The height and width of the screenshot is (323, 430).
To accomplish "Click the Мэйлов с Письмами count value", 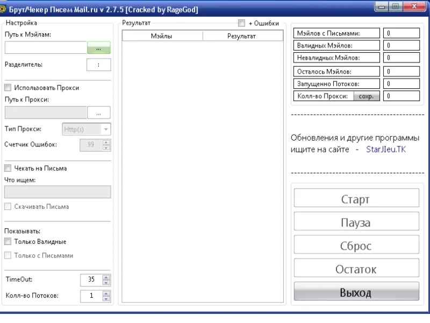I will point(402,33).
